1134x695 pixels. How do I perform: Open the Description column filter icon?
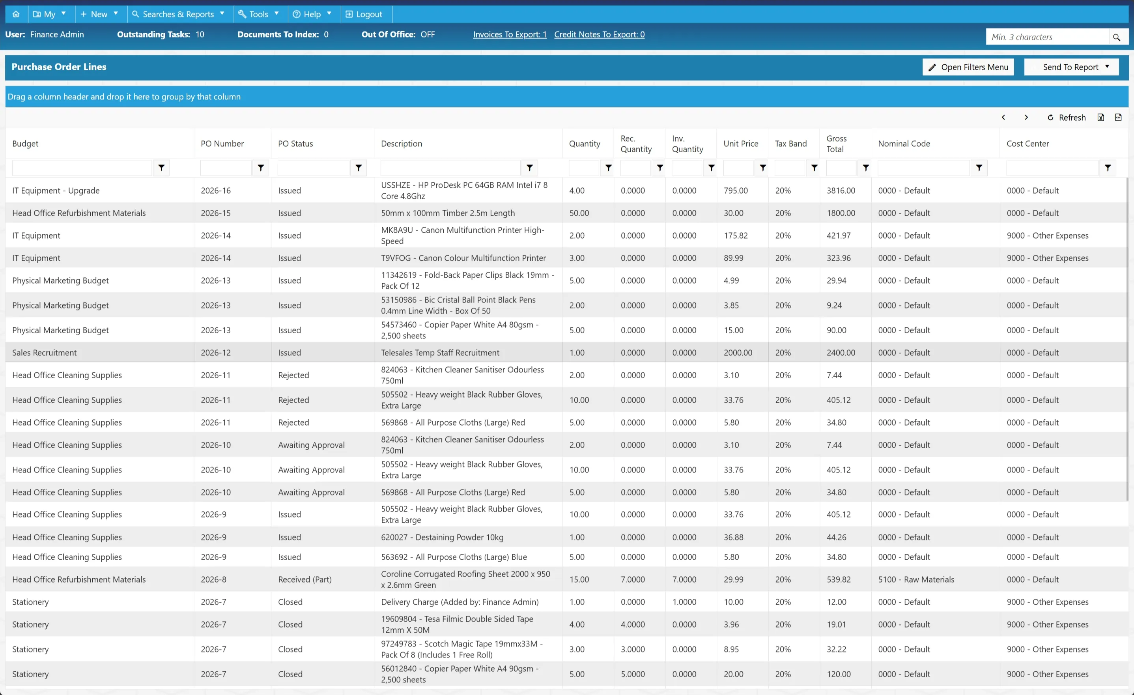coord(530,168)
